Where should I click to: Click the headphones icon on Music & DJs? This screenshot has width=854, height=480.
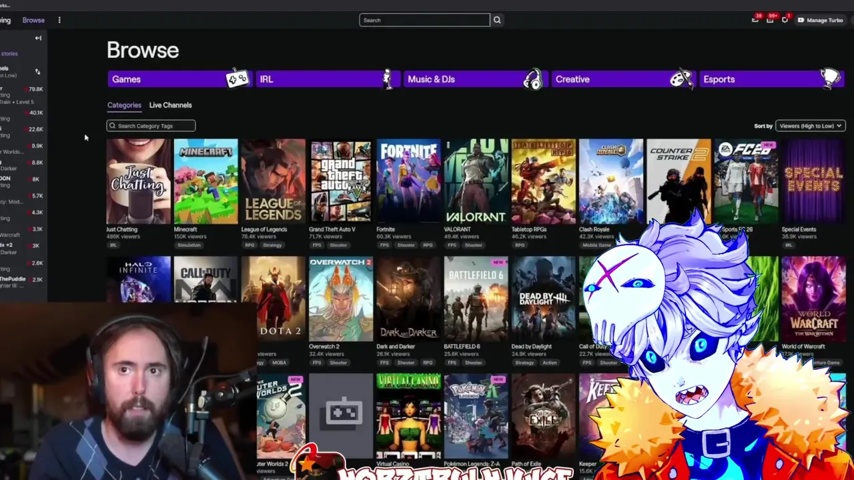click(532, 79)
